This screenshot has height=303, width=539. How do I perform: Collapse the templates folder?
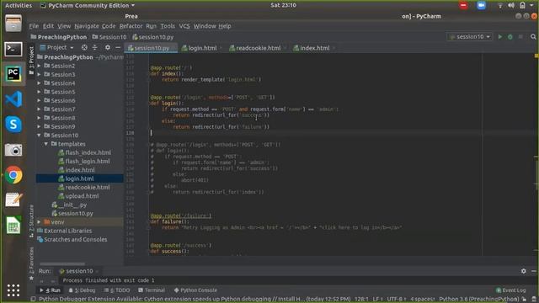46,144
